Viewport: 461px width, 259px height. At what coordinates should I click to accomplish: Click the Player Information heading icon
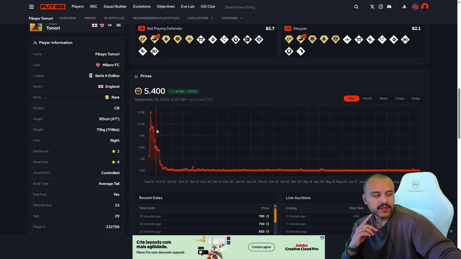[35, 42]
